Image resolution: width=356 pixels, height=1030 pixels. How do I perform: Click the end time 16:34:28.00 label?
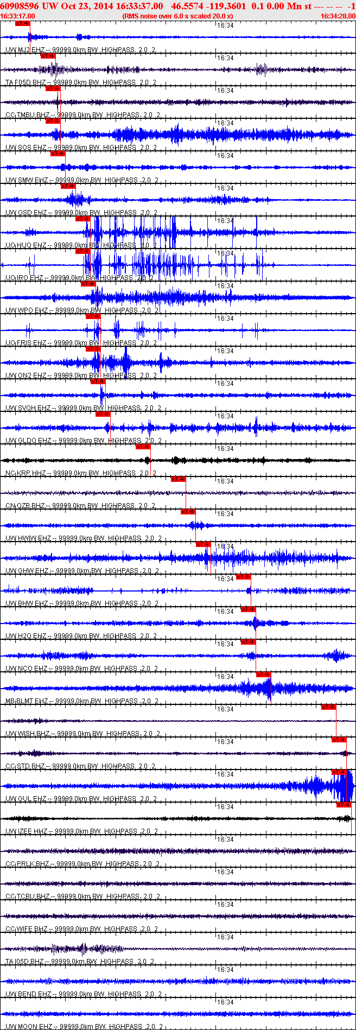click(338, 16)
